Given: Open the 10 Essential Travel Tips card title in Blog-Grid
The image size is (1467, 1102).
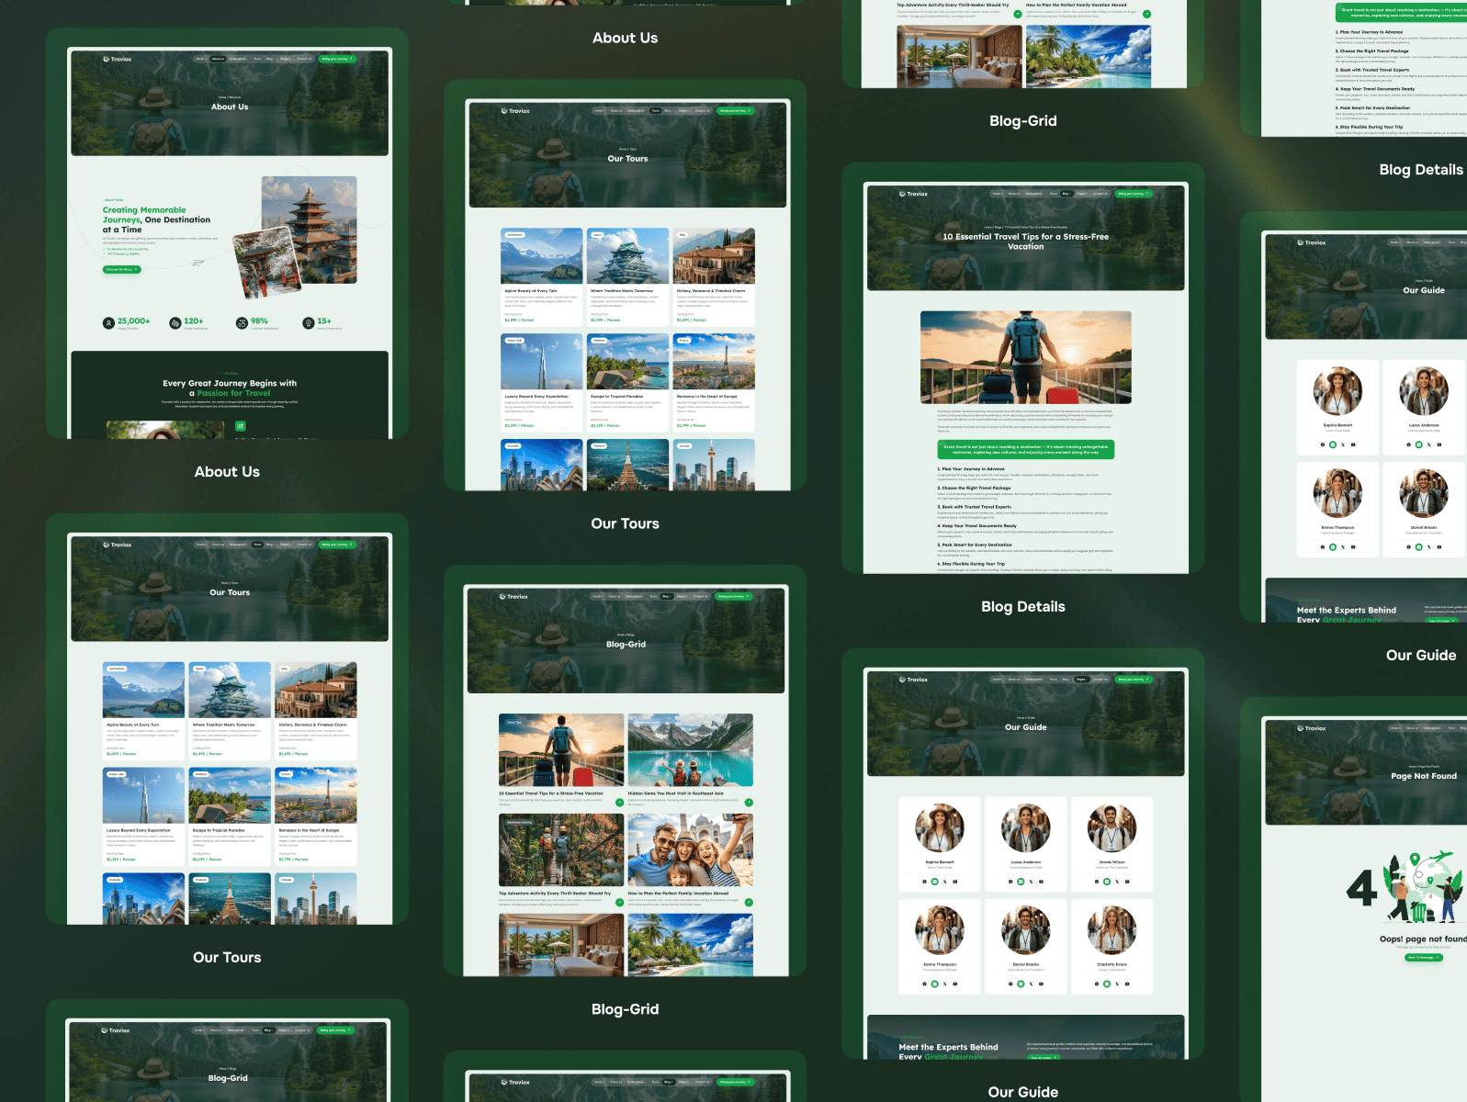Looking at the screenshot, I should click(551, 793).
